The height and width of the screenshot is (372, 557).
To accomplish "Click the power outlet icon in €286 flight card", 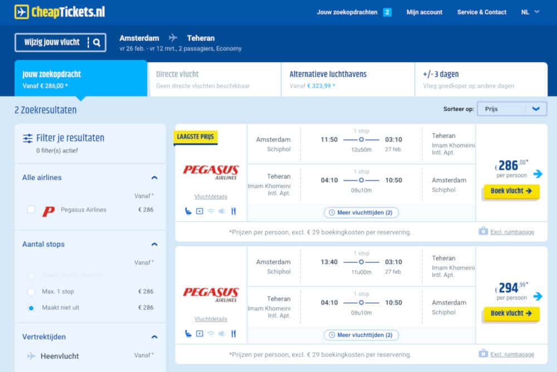I will click(x=222, y=212).
